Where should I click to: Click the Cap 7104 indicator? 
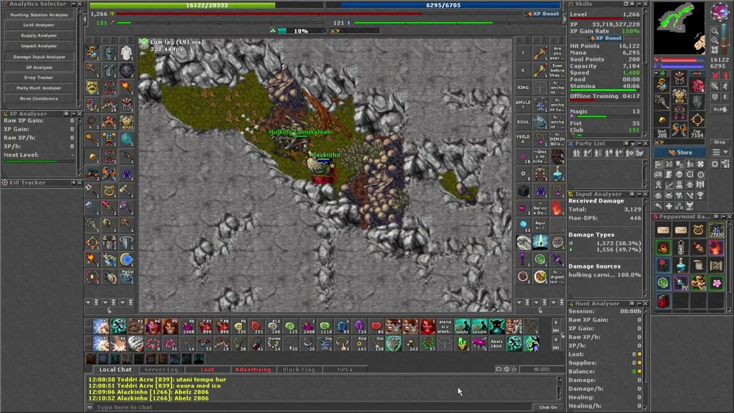697,133
